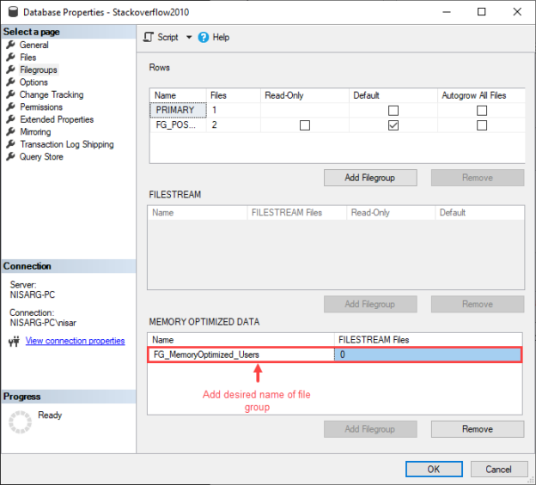
Task: Enable Default checkbox for PRIMARY filegroup
Action: (393, 110)
